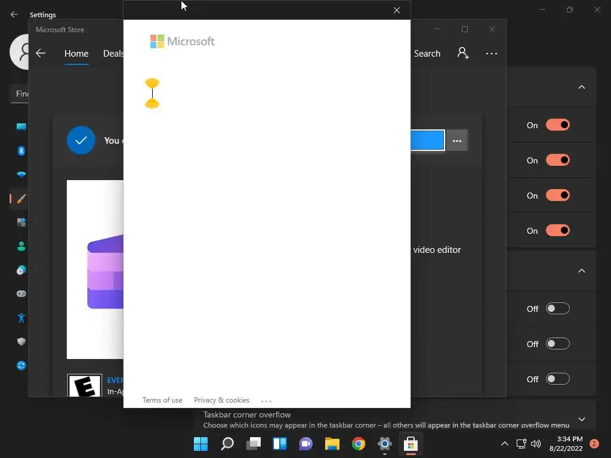This screenshot has width=611, height=458.
Task: Open Bluetooth & devices settings icon
Action: click(x=21, y=151)
